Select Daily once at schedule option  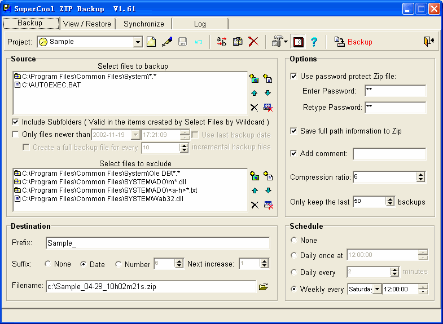tap(294, 255)
